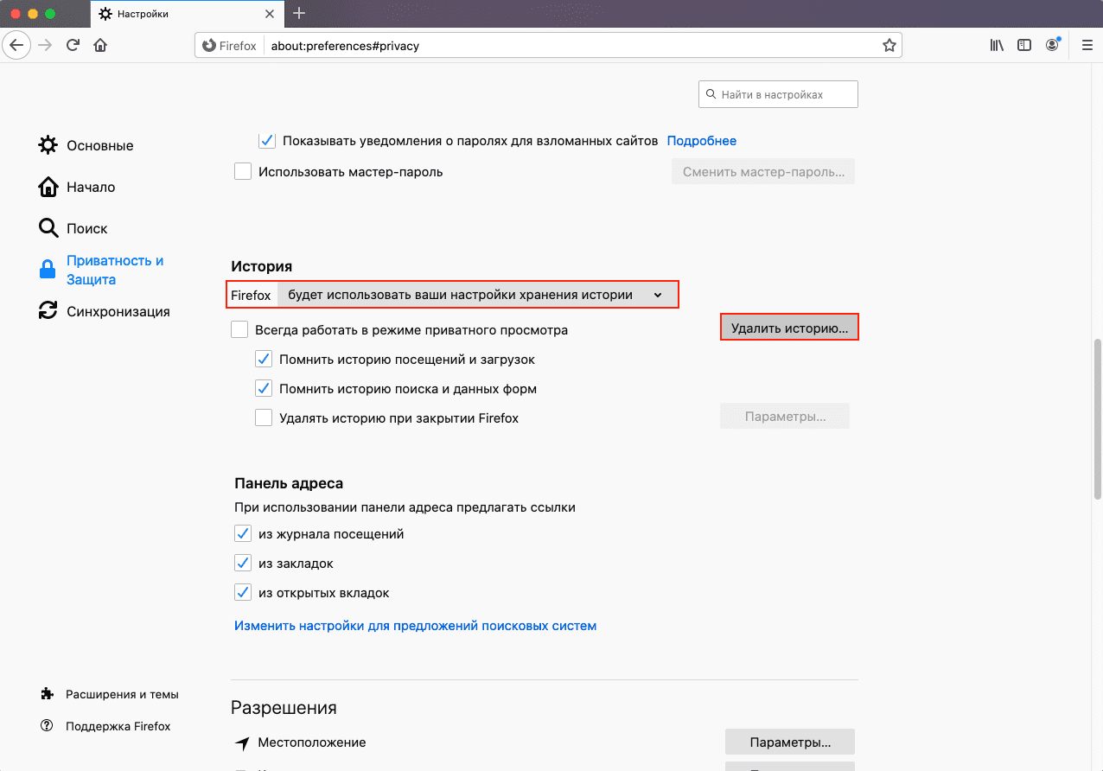1103x771 pixels.
Task: Open the Firefox account icon
Action: (1052, 45)
